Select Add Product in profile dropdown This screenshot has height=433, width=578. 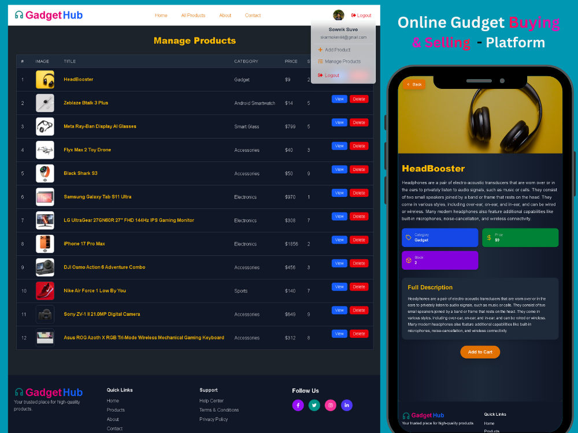click(334, 50)
